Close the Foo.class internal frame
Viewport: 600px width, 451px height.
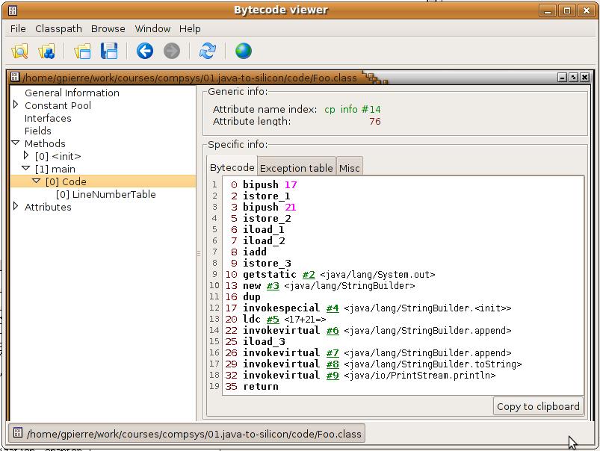(x=585, y=77)
